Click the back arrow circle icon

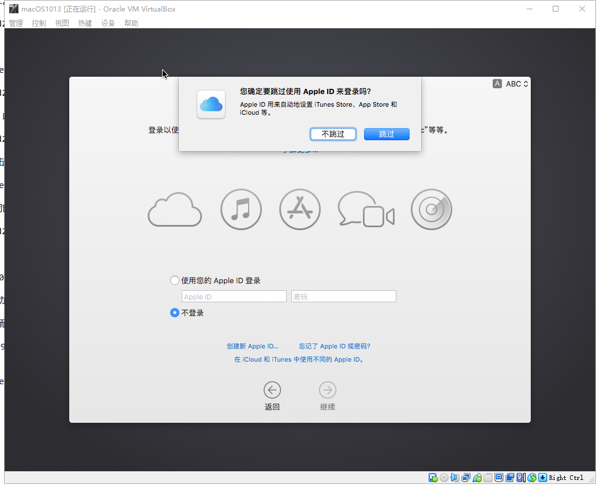pos(272,390)
